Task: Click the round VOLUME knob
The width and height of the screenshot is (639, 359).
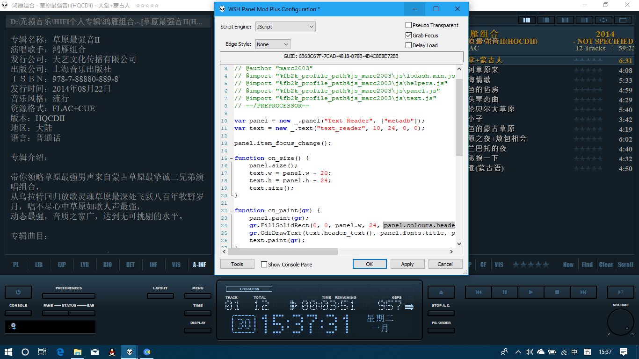Action: (x=621, y=322)
